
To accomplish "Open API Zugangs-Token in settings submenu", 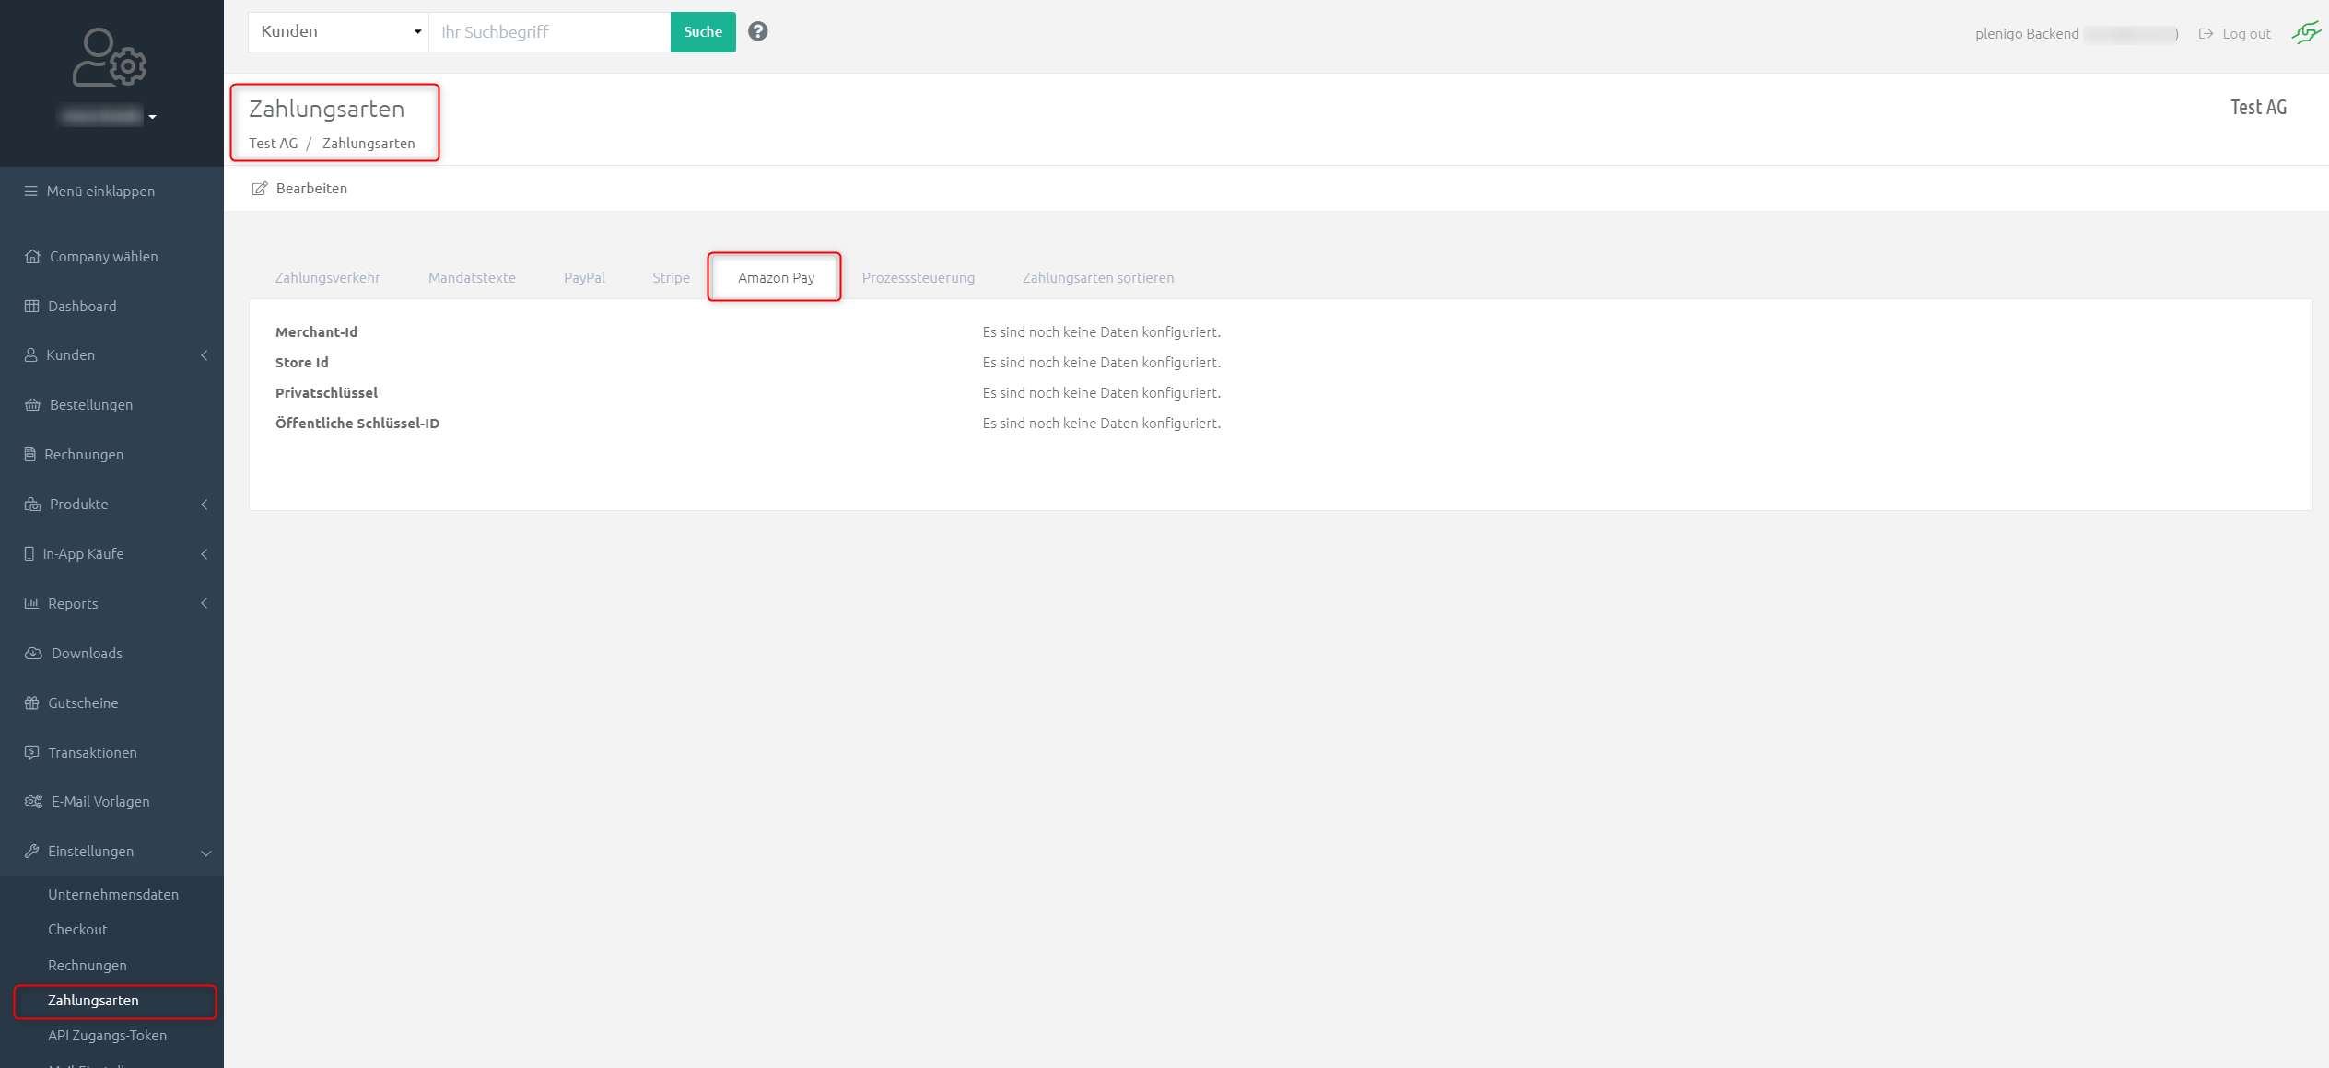I will pos(108,1036).
